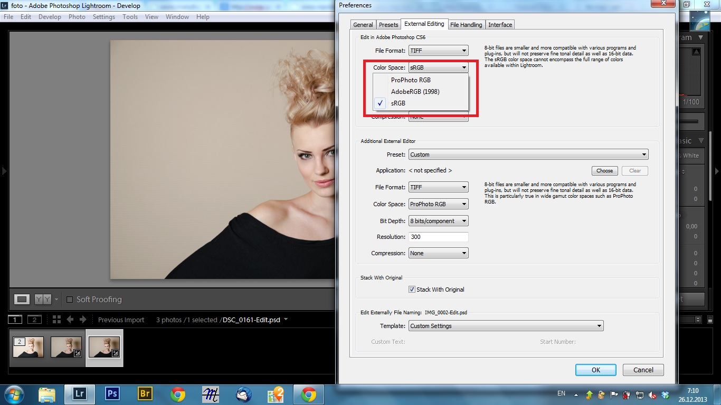Click OK in Preferences dialog
The width and height of the screenshot is (721, 405).
click(596, 370)
